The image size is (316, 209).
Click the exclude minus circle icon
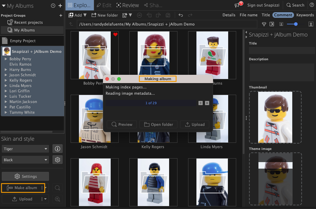(x=139, y=15)
